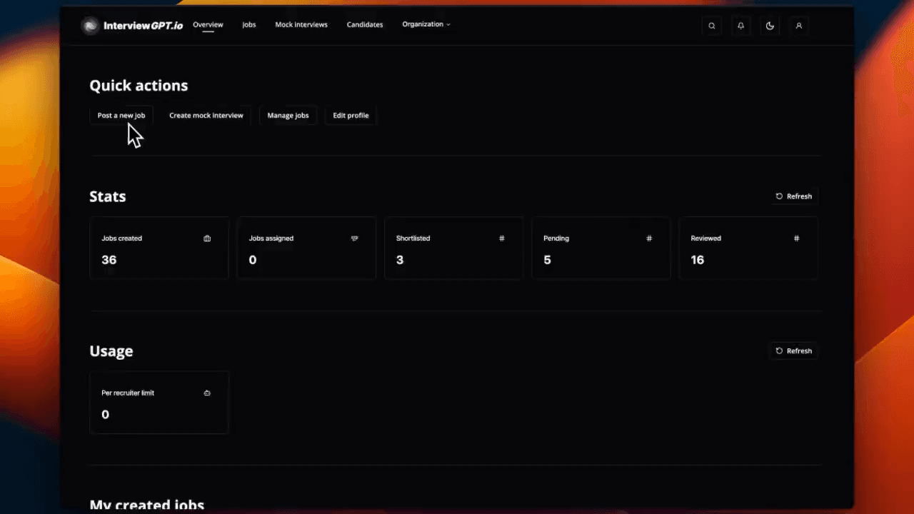Click the hash icon on the Shortlisted card
The image size is (914, 514).
pos(501,238)
